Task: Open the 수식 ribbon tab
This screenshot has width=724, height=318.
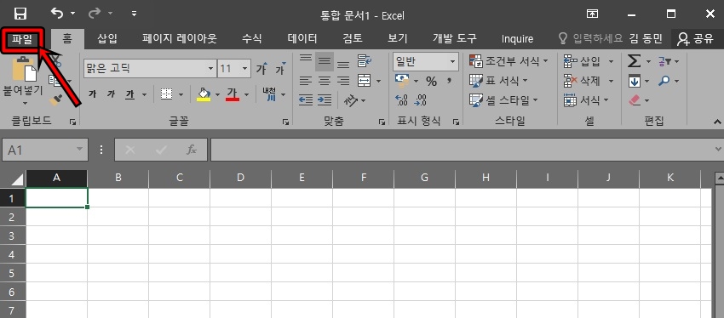Action: tap(252, 39)
